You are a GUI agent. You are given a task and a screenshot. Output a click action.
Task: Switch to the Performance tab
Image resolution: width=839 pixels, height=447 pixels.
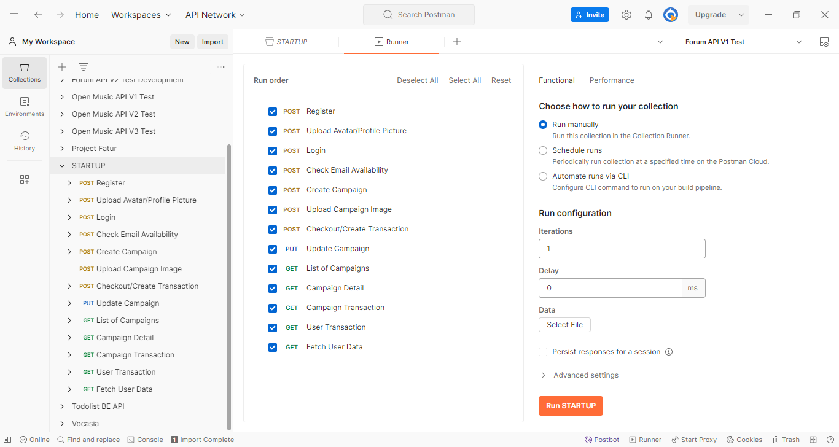[612, 80]
